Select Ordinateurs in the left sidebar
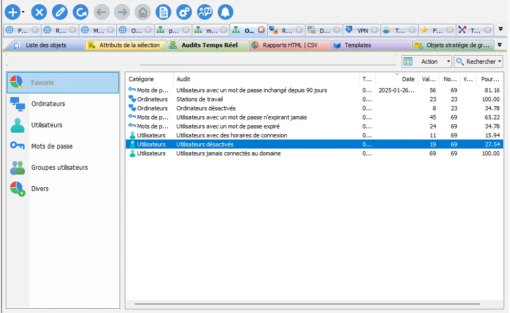The width and height of the screenshot is (510, 313). click(x=63, y=104)
